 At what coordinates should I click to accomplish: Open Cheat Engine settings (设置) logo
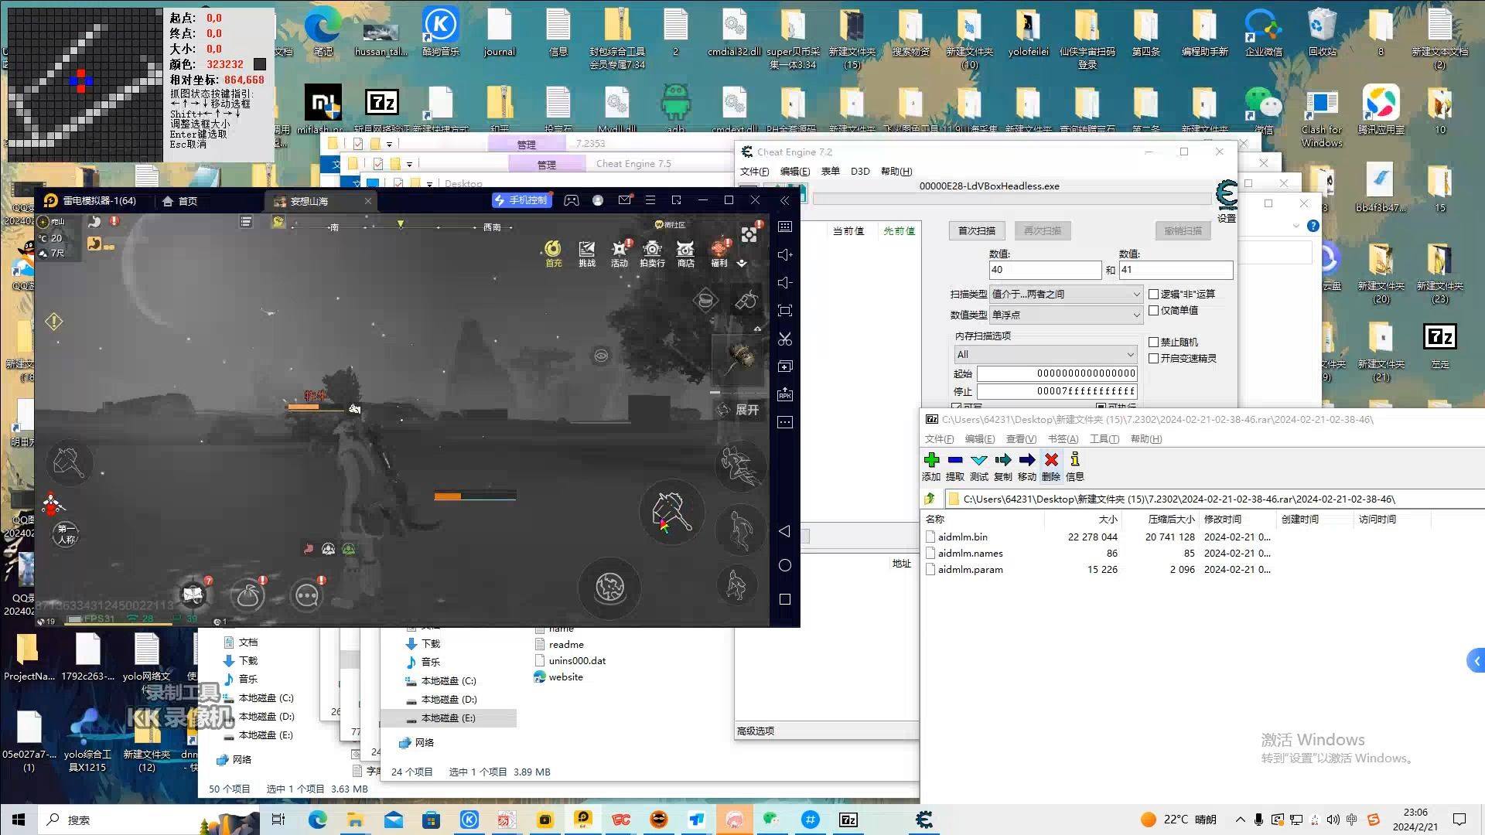[x=1227, y=195]
